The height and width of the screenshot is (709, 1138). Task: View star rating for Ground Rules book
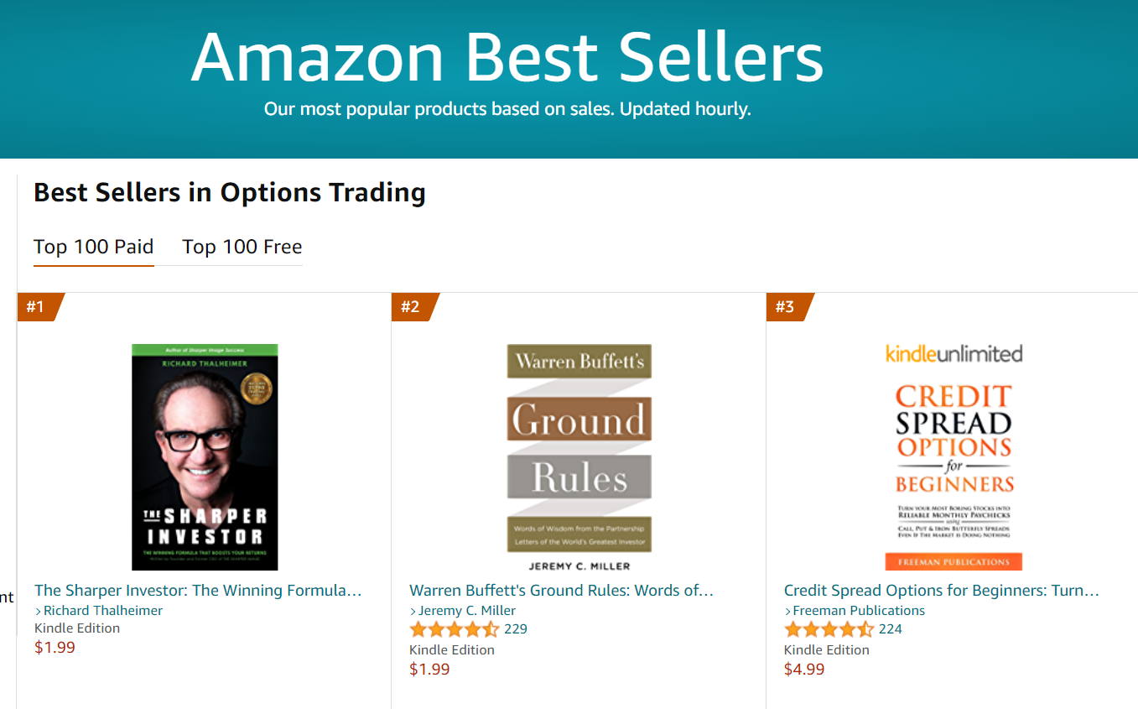(x=455, y=629)
